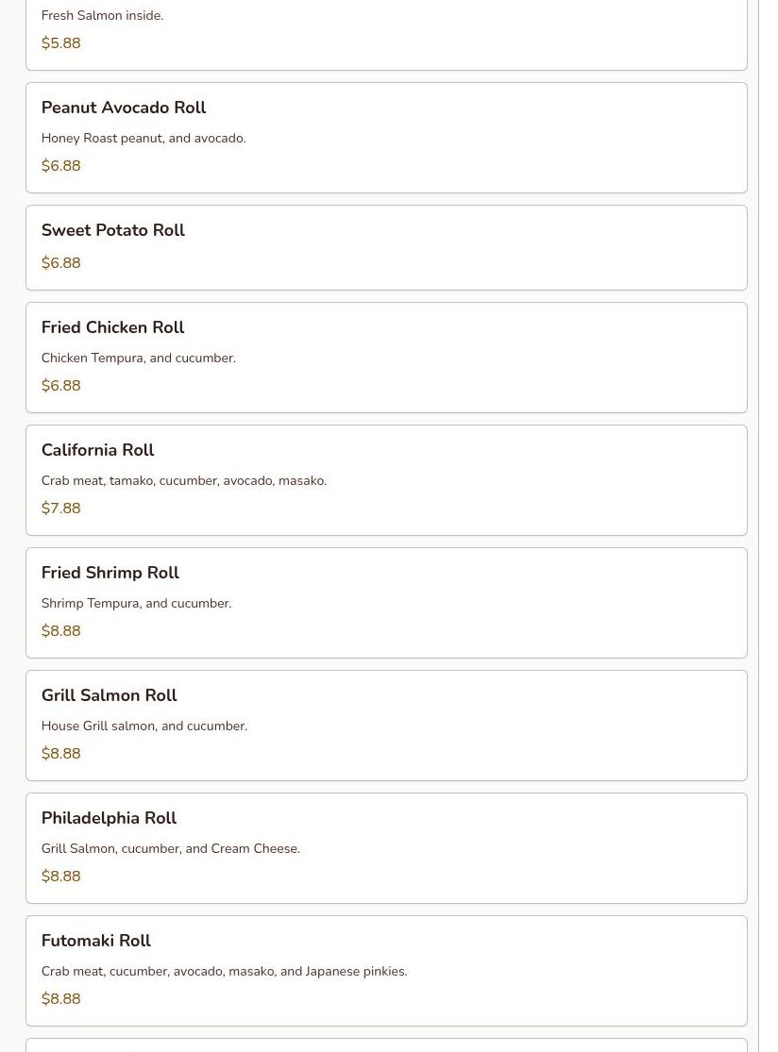
Task: Click the "Fresh Salmon inside." description
Action: point(102,16)
